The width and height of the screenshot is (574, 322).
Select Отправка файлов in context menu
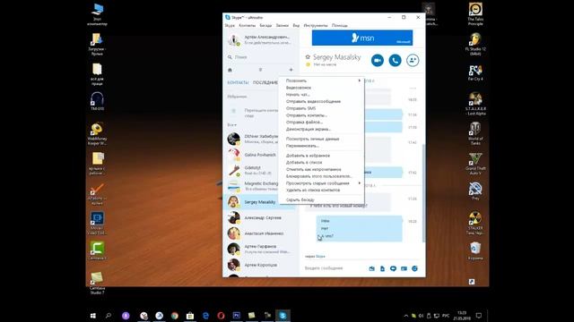coord(321,123)
